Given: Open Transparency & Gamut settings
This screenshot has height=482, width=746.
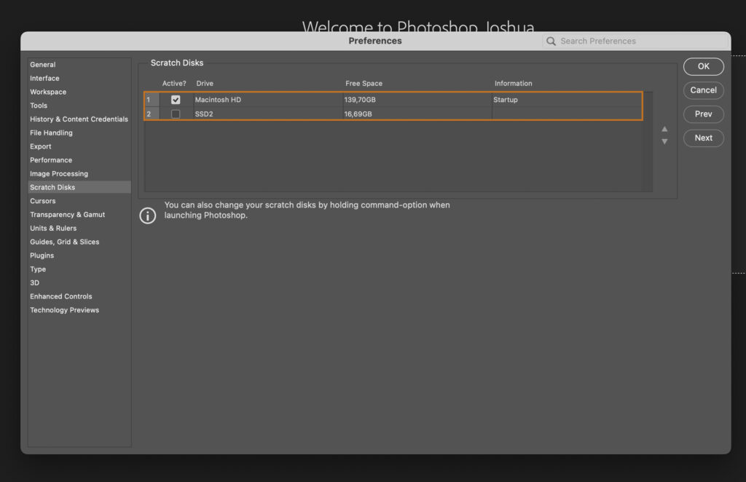Looking at the screenshot, I should click(x=68, y=214).
